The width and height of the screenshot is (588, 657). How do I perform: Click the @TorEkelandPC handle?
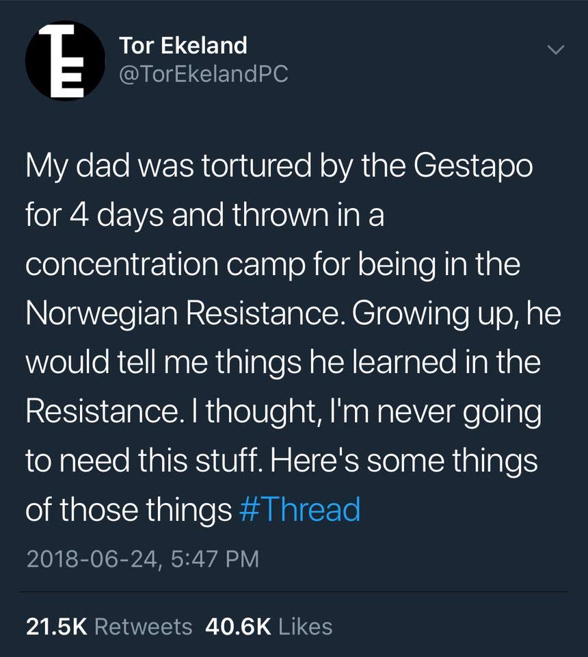click(x=203, y=74)
